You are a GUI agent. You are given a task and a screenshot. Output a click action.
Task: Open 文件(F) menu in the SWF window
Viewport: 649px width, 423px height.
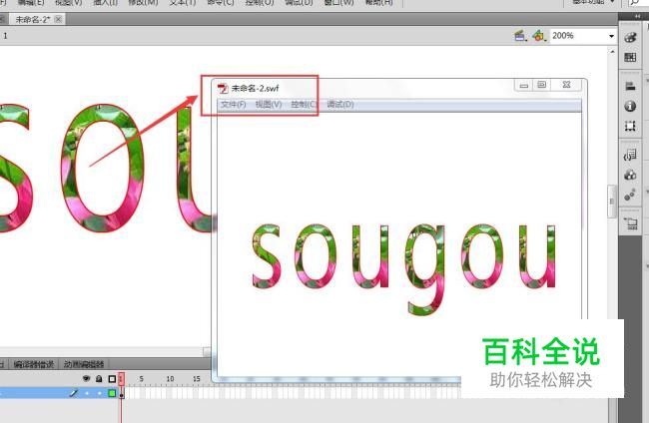pos(233,104)
